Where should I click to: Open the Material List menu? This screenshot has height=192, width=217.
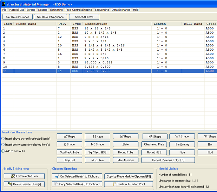(16, 10)
